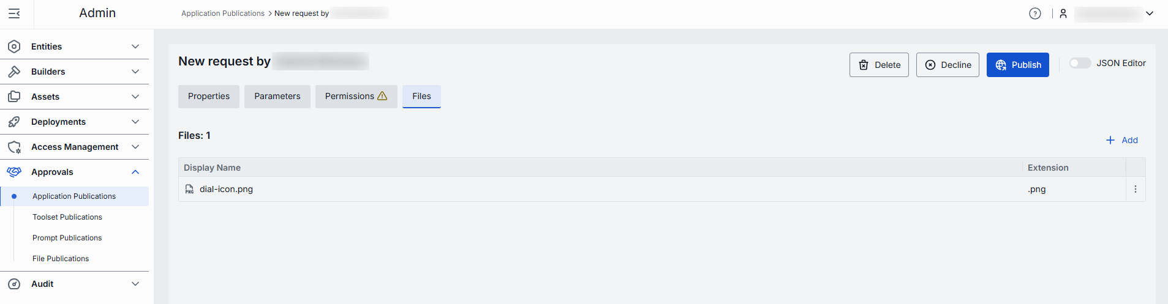Expand the Access Management section chevron

coord(135,147)
